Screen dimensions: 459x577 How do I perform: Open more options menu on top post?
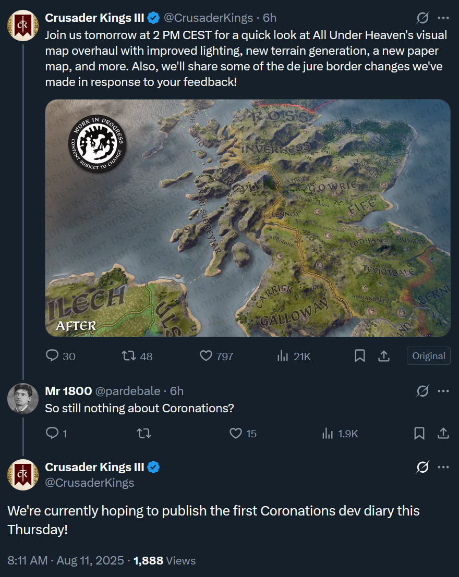pyautogui.click(x=443, y=18)
